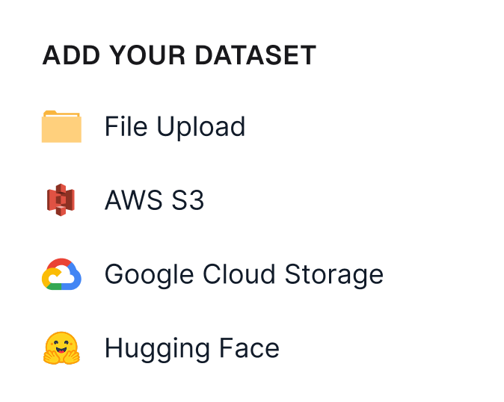504x402 pixels.
Task: Click the Hugging Face emoji icon
Action: click(x=61, y=348)
